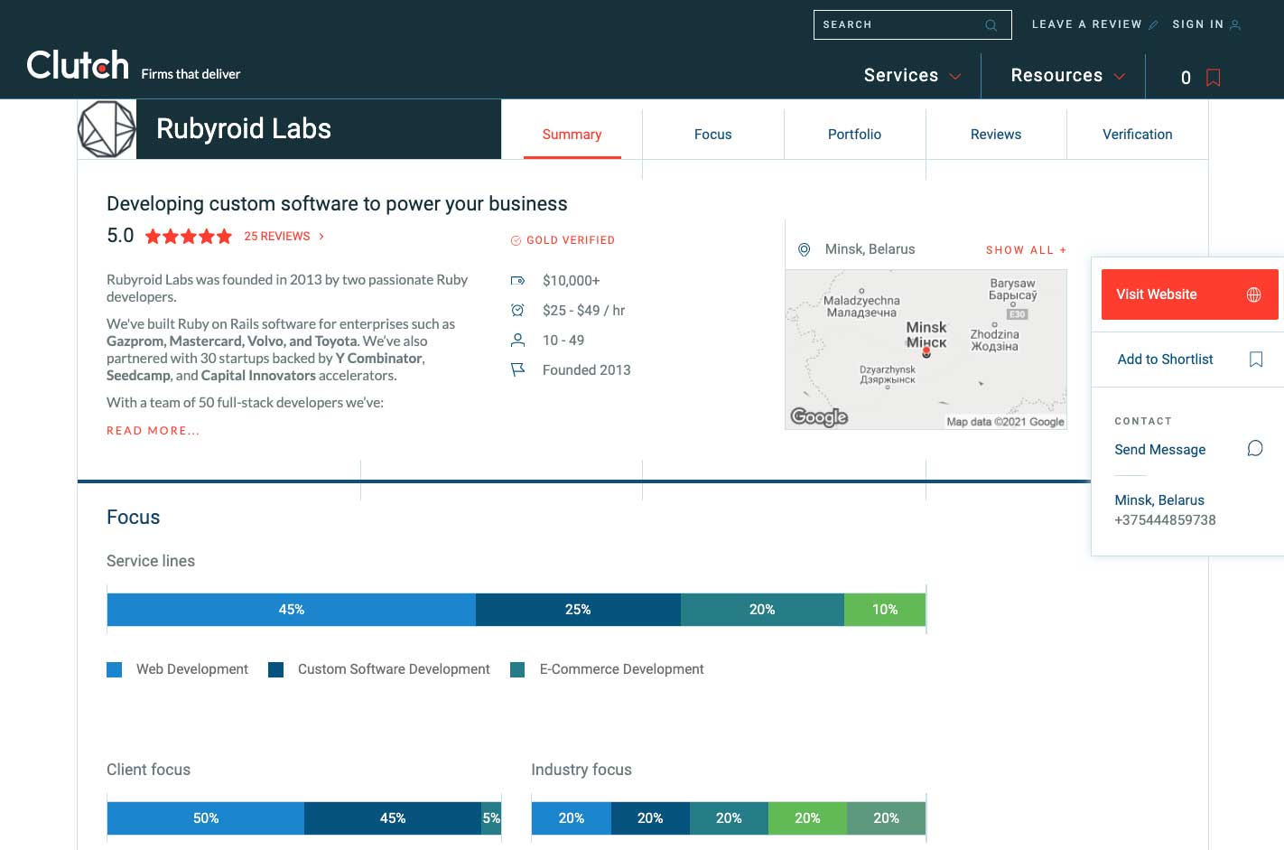Switch to the Portfolio tab

[x=854, y=135]
